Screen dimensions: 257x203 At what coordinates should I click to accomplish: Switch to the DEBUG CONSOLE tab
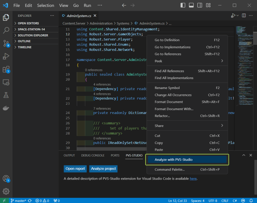[x=93, y=155]
